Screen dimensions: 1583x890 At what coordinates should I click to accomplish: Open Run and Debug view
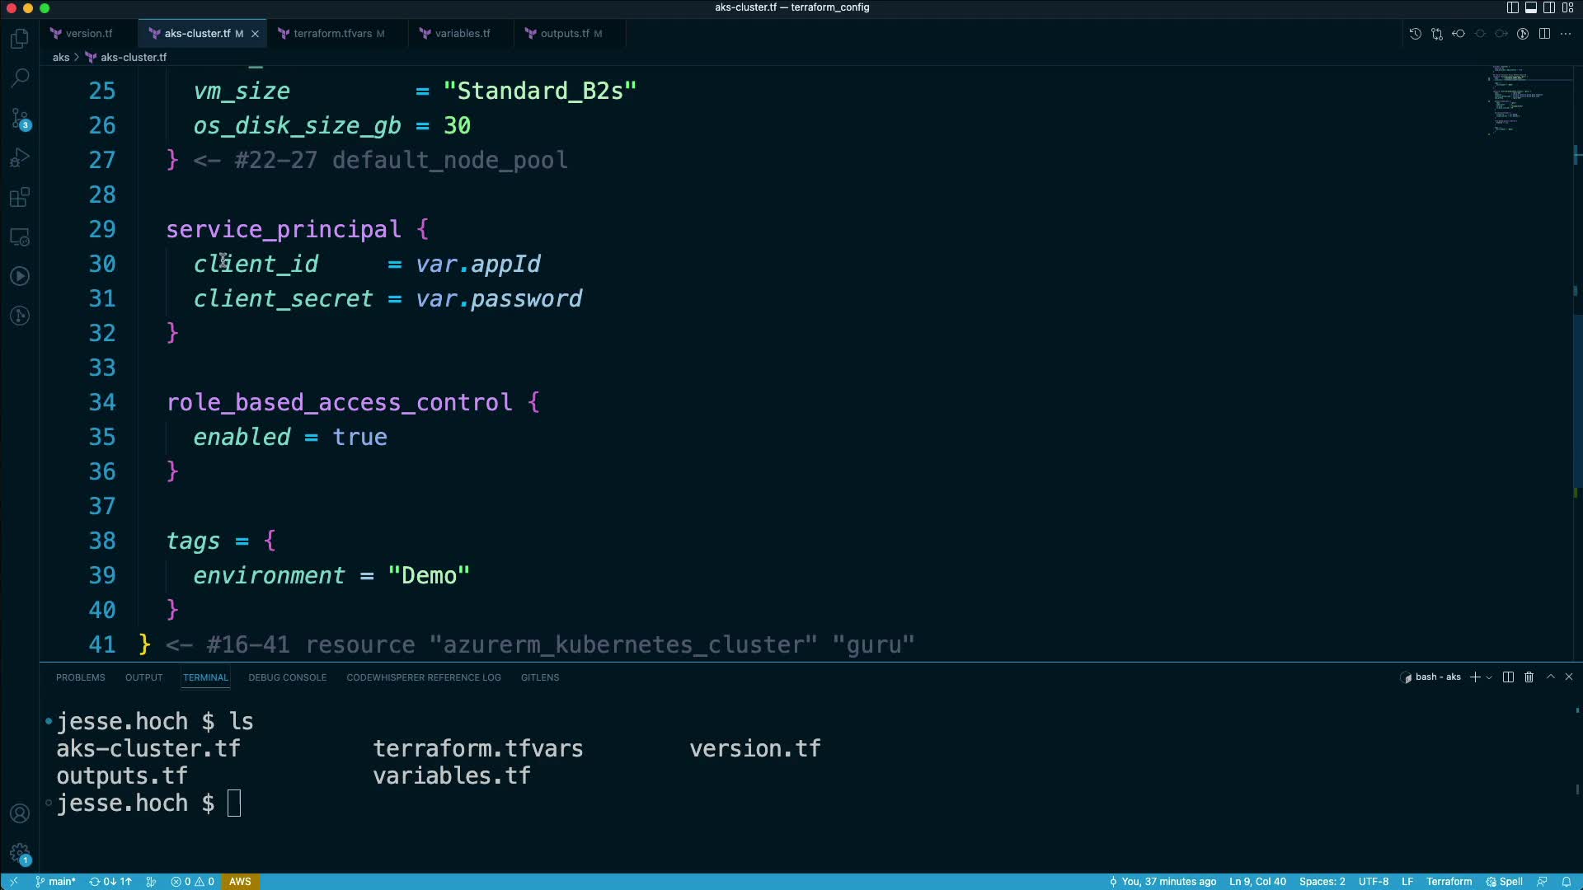[20, 157]
